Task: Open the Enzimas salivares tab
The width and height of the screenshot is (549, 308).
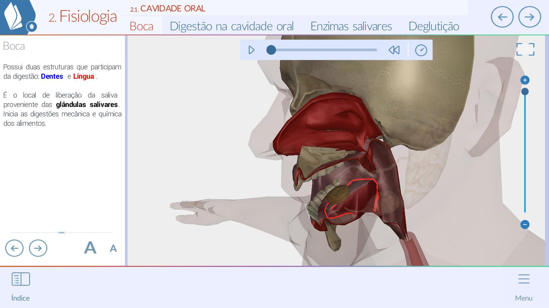Action: [351, 26]
